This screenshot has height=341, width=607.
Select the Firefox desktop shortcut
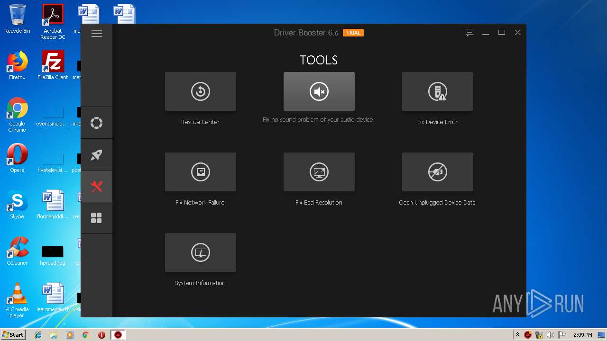pyautogui.click(x=17, y=65)
